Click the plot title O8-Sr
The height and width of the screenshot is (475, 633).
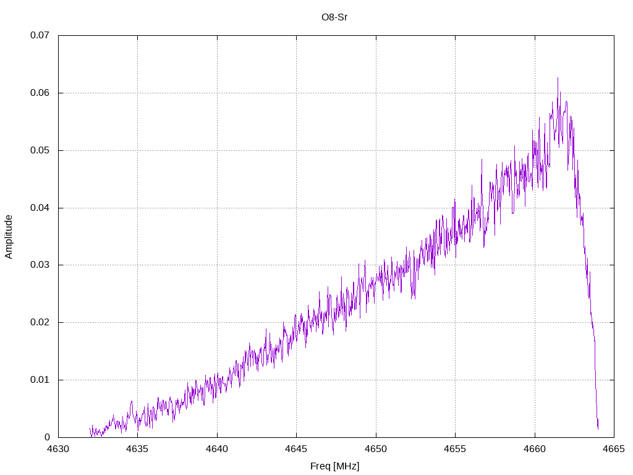334,17
